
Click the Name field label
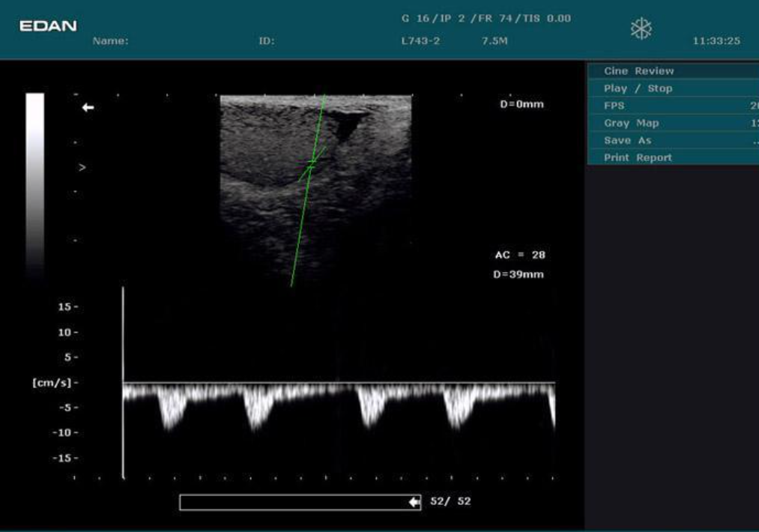click(111, 41)
